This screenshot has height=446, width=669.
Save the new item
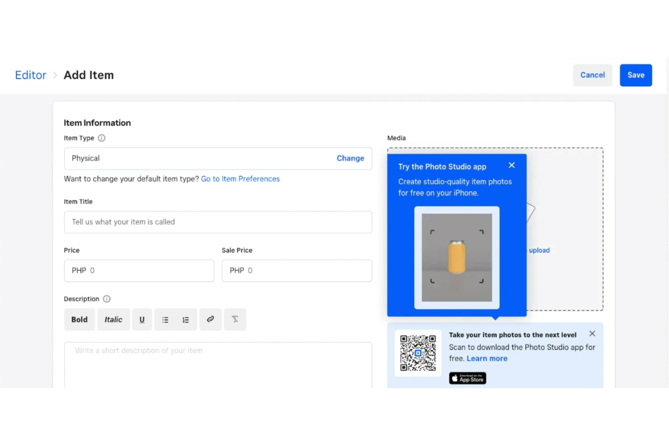point(636,75)
